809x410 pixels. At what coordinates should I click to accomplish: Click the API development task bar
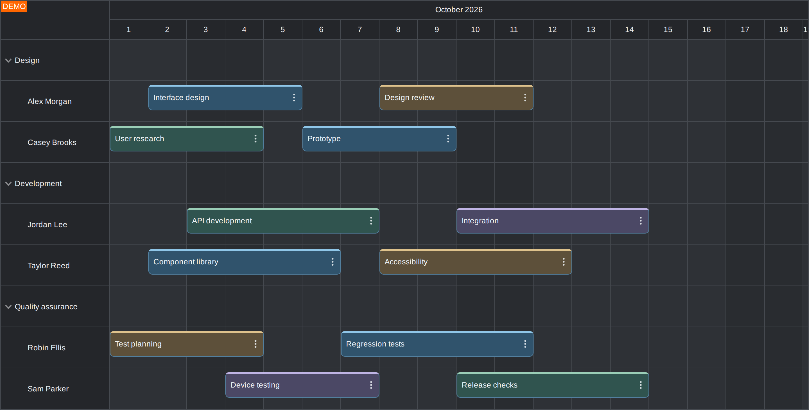283,221
